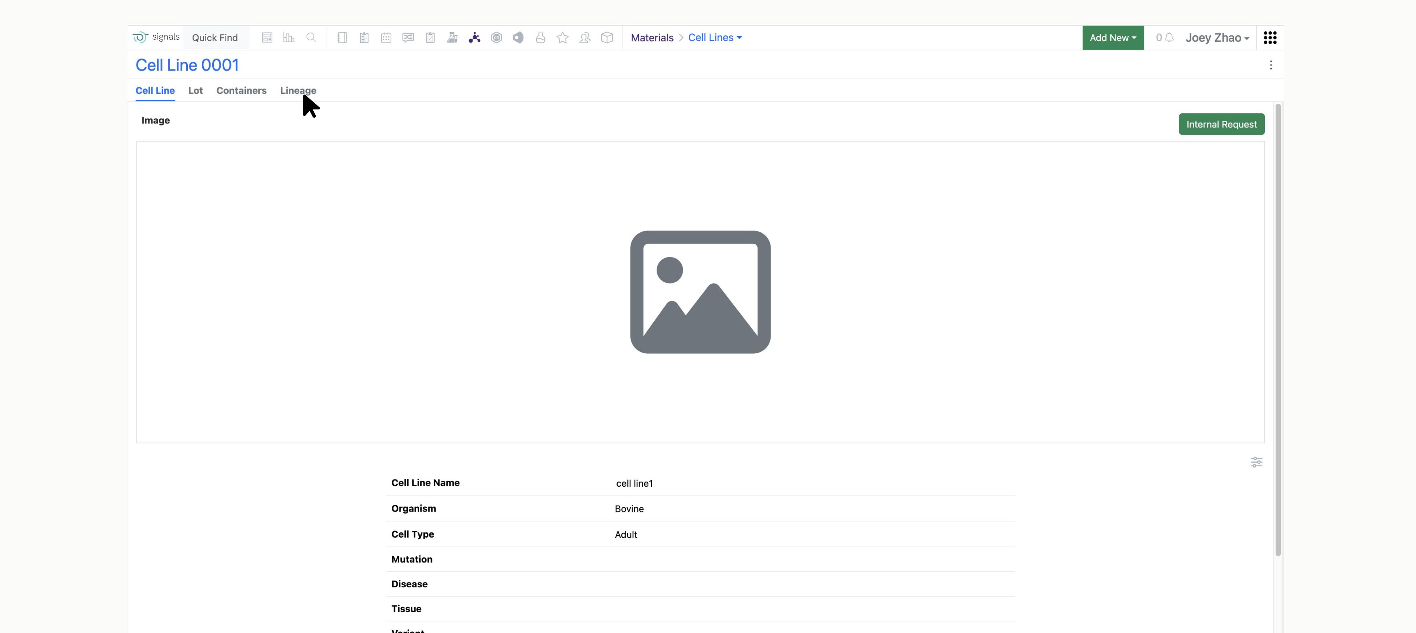The image size is (1416, 633).
Task: Open the round-bottom flask icon
Action: (540, 38)
